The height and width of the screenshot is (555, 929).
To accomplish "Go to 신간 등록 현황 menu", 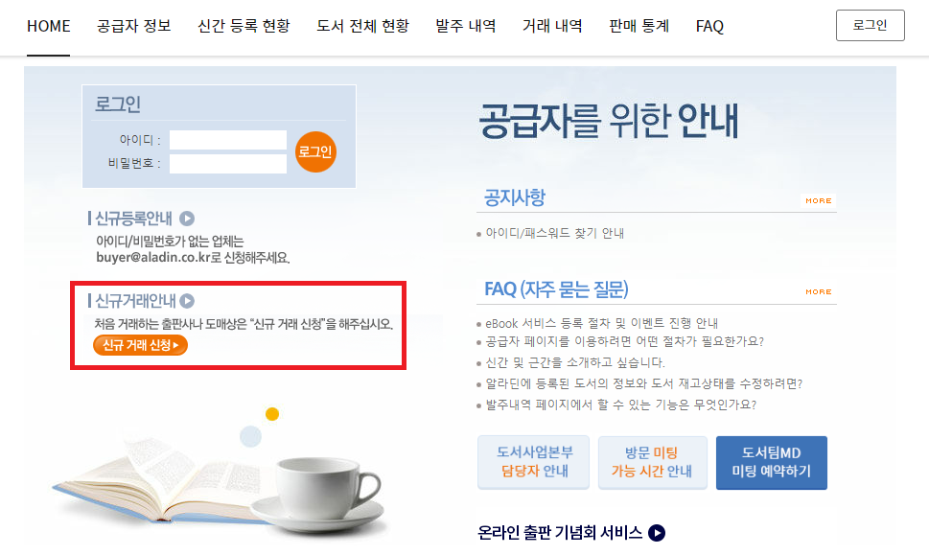I will (244, 26).
